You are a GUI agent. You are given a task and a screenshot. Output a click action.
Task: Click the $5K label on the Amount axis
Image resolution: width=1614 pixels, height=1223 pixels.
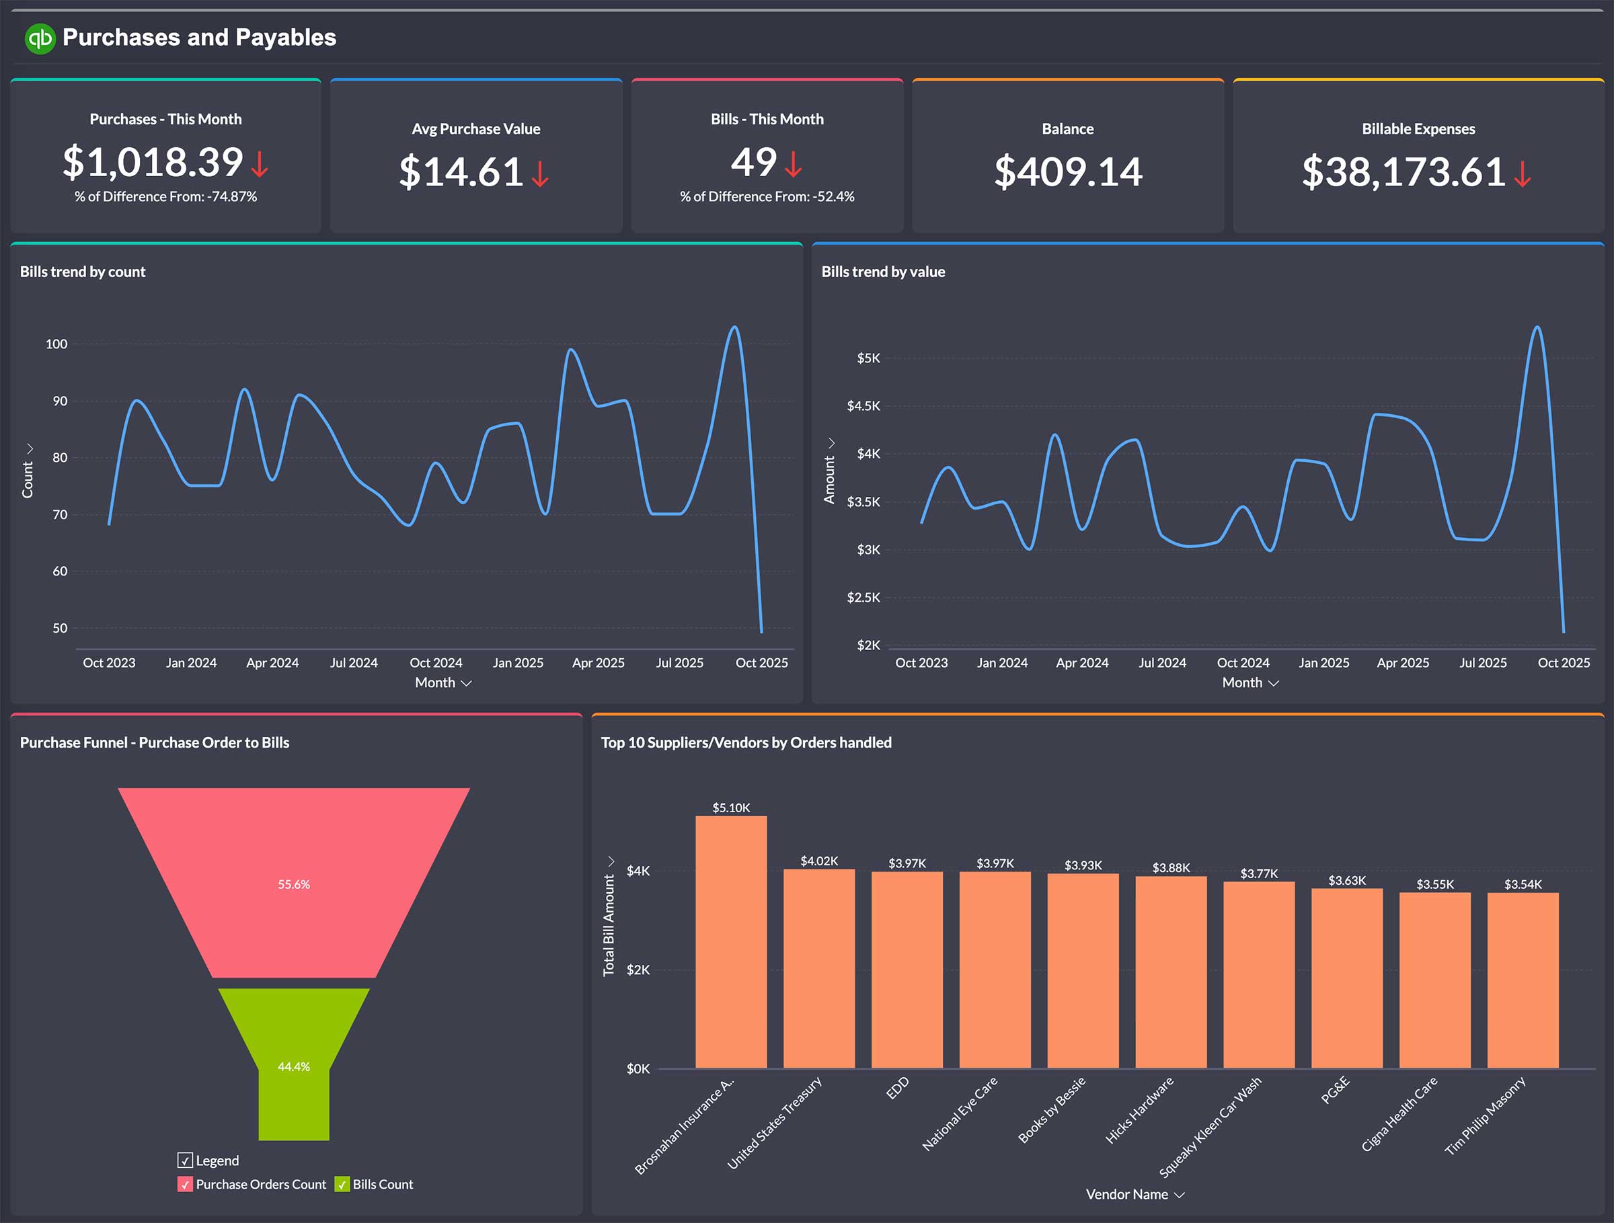pos(868,358)
